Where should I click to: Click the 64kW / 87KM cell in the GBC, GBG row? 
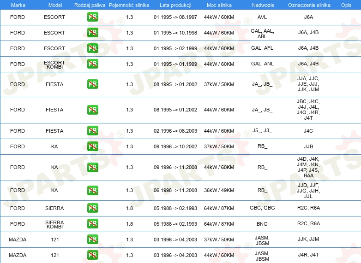pyautogui.click(x=219, y=208)
